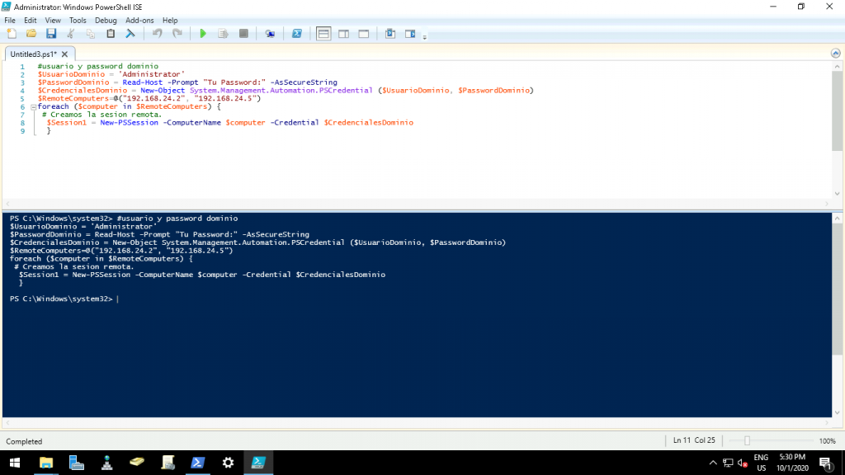
Task: Paste clipboard contents via Paste icon
Action: (x=111, y=34)
